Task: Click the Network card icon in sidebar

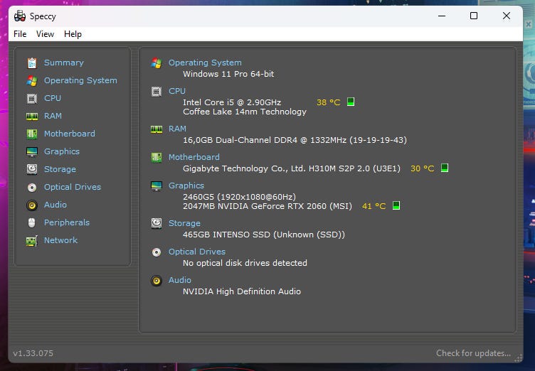Action: [x=32, y=241]
